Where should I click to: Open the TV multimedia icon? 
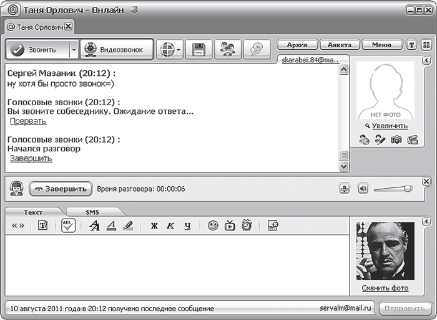(x=230, y=225)
